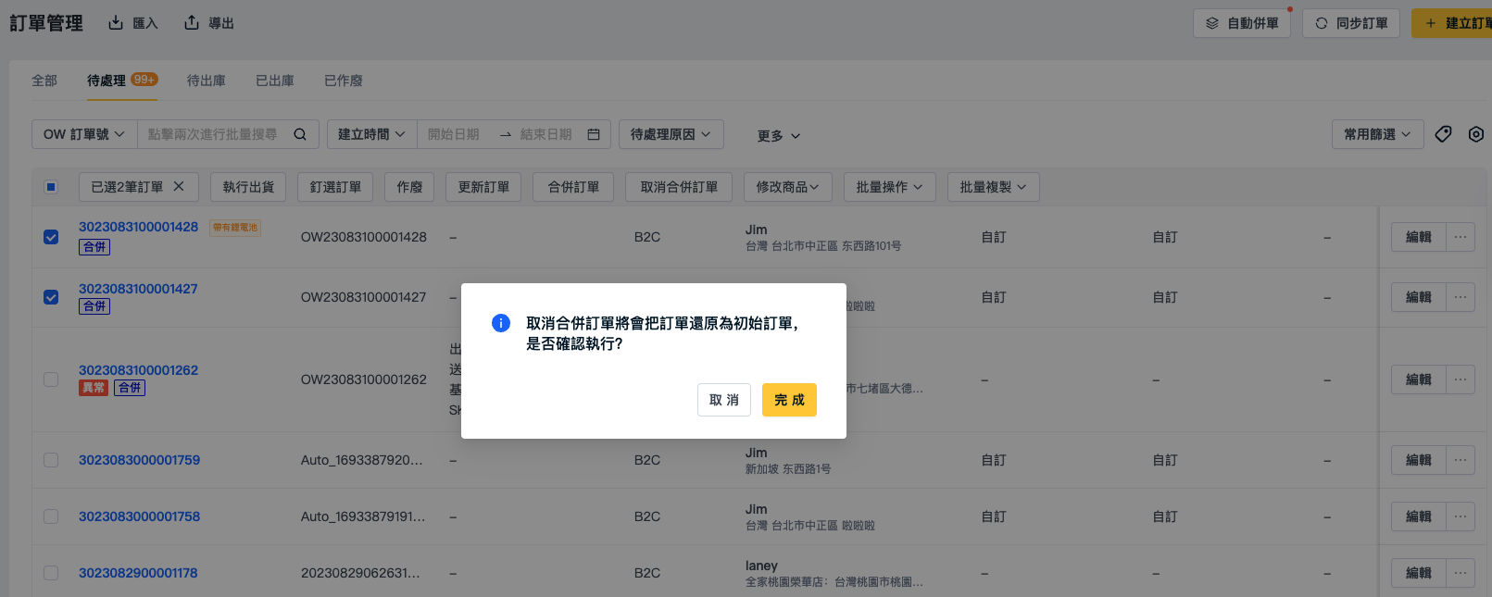Click the tag label icon
Viewport: 1492px width, 597px height.
1443,134
